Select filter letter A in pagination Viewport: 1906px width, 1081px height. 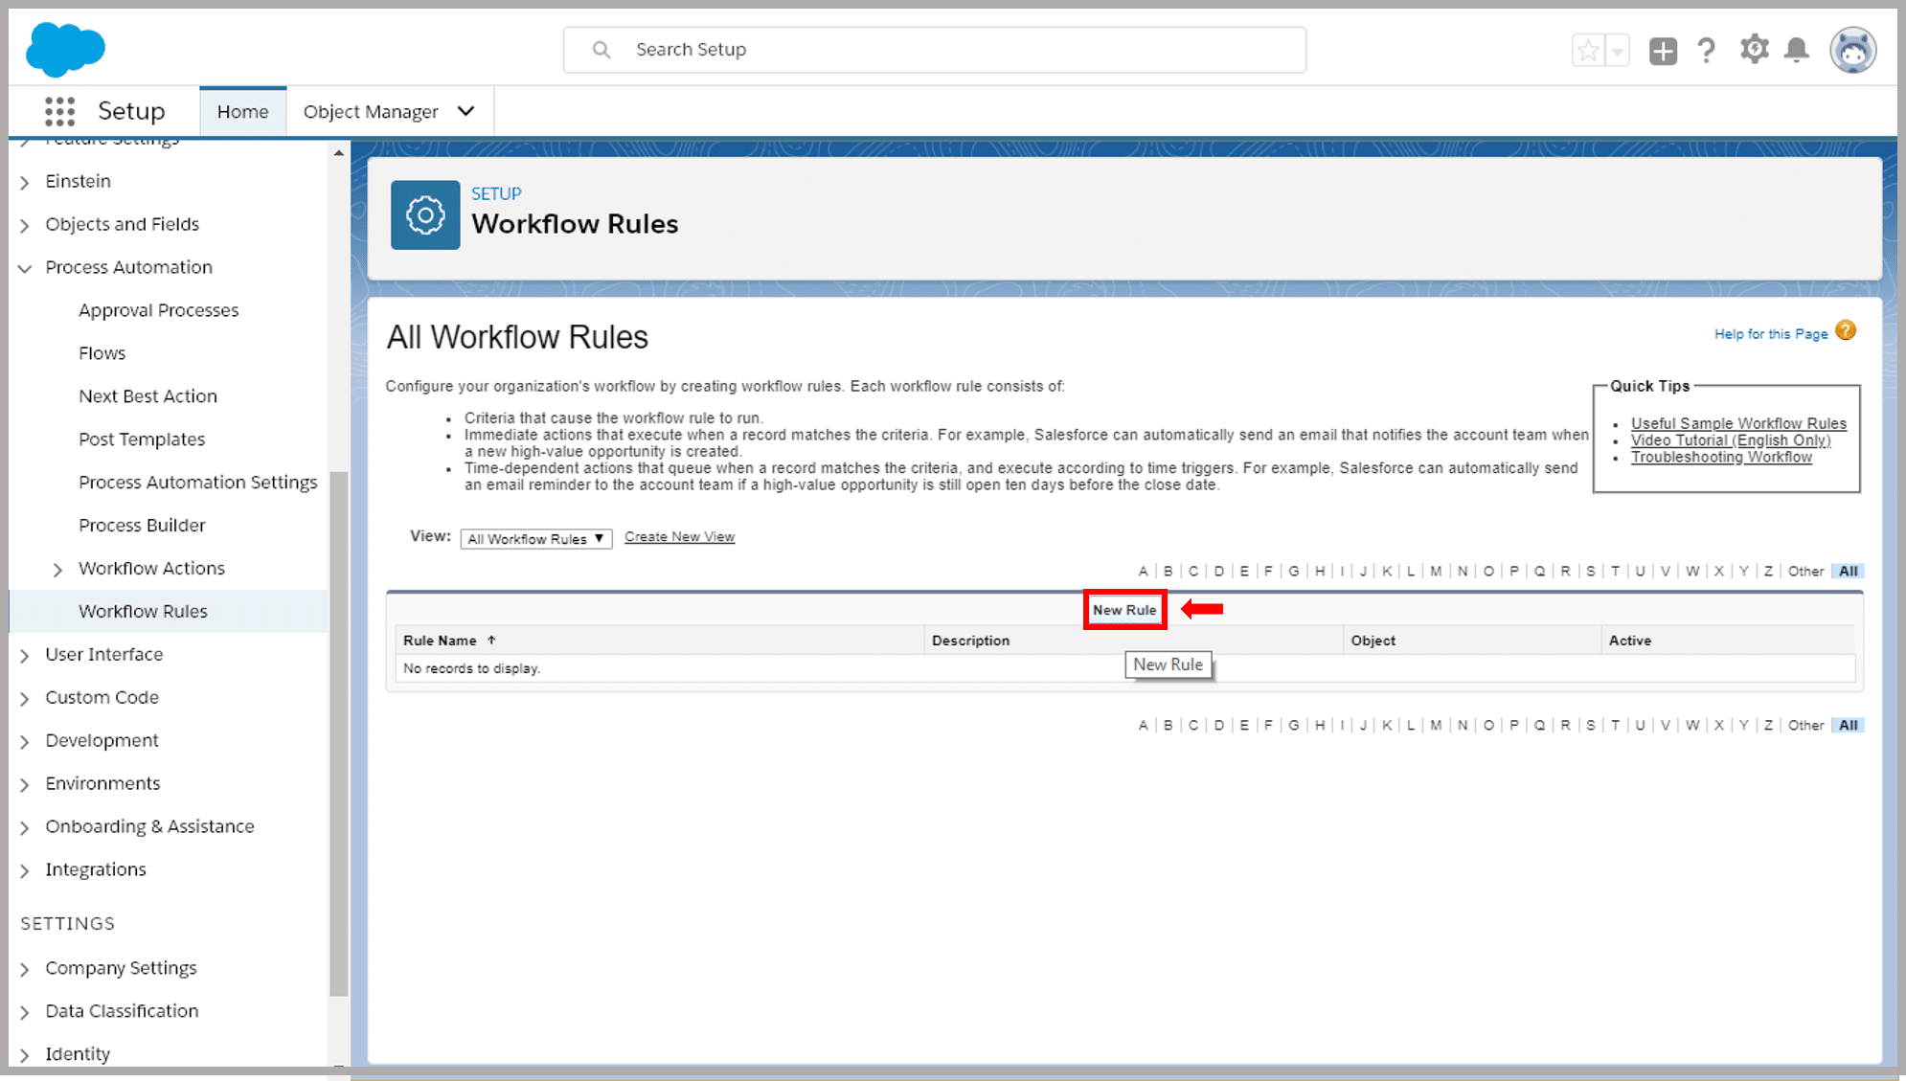pyautogui.click(x=1143, y=572)
